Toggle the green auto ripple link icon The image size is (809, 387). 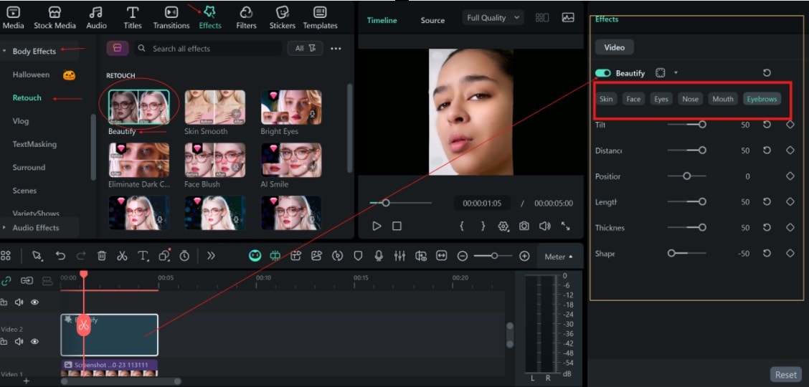coord(6,280)
